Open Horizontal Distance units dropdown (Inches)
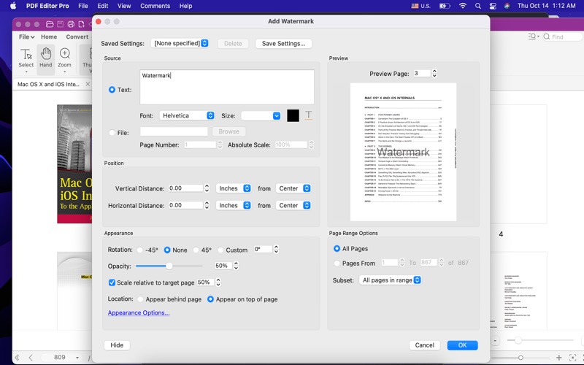The image size is (584, 365). [x=234, y=205]
